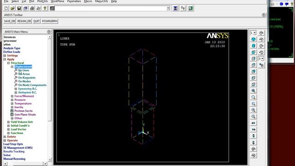Click the Fit View magnifier icon
The width and height of the screenshot is (295, 166).
(x=254, y=91)
